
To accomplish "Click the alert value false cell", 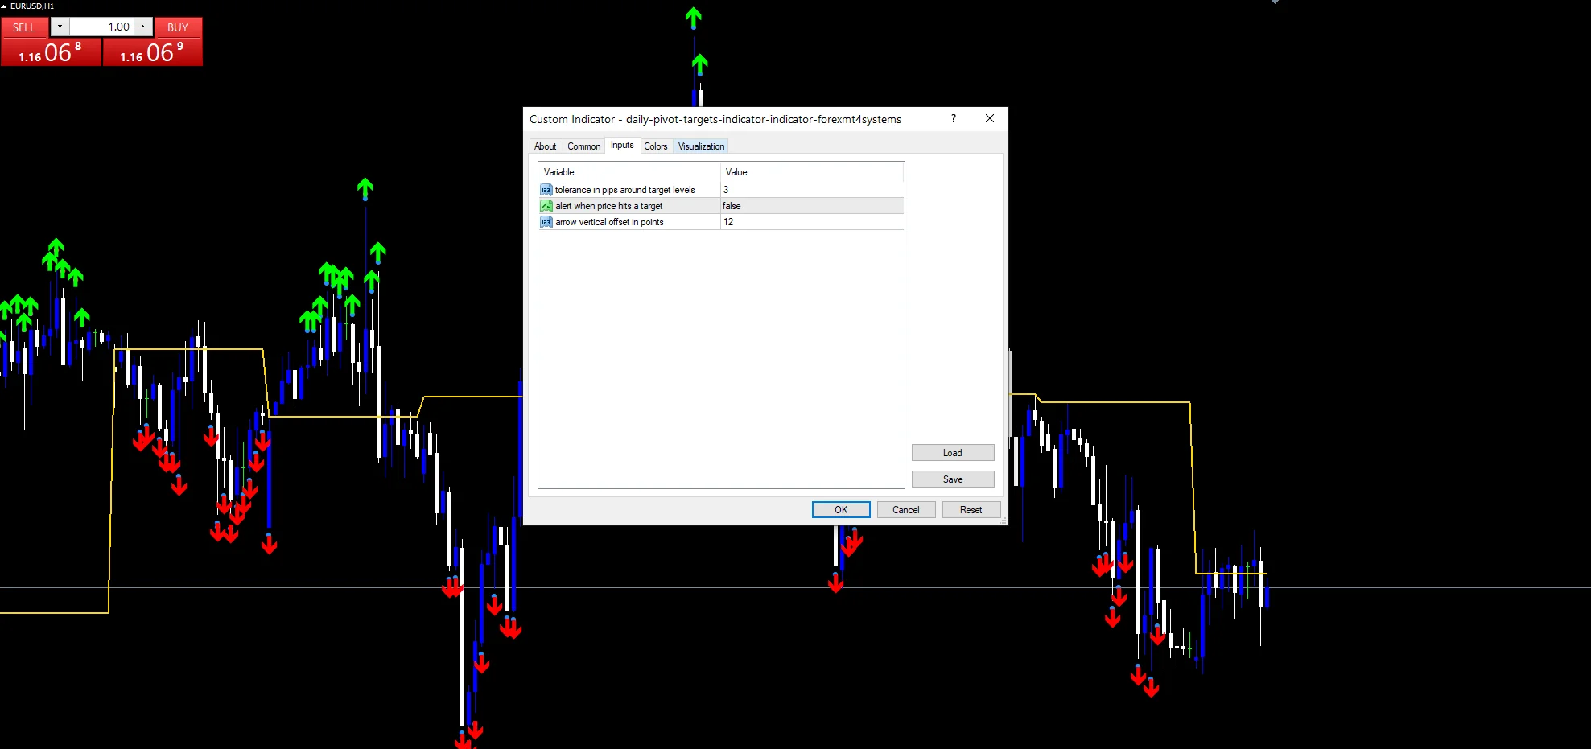I will coord(812,206).
